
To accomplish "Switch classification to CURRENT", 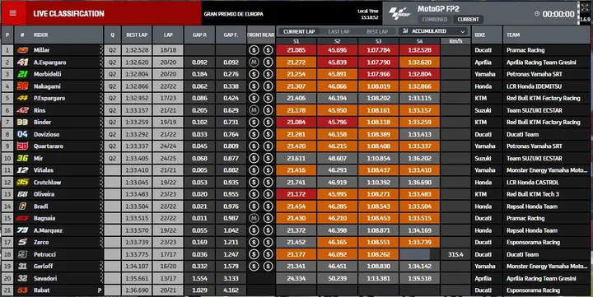I will pos(468,19).
